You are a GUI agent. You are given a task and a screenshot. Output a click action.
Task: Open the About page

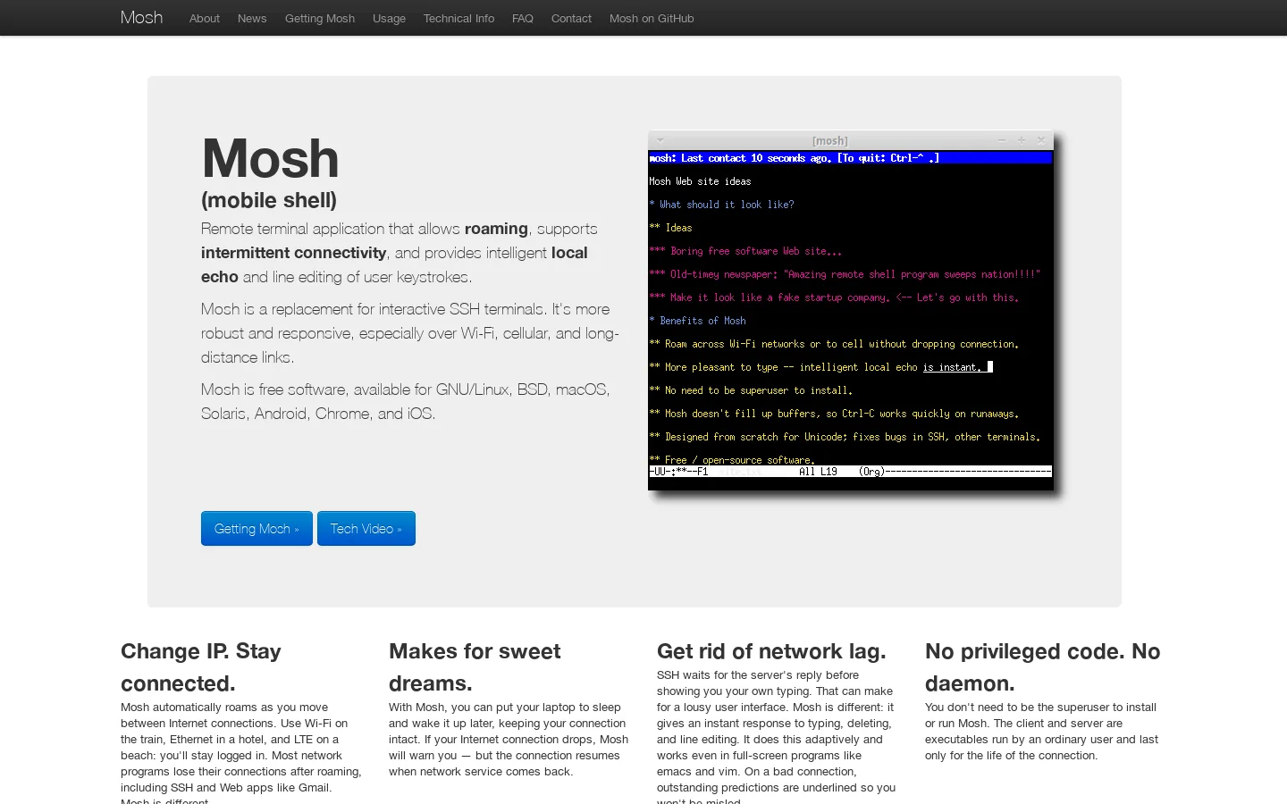[205, 18]
